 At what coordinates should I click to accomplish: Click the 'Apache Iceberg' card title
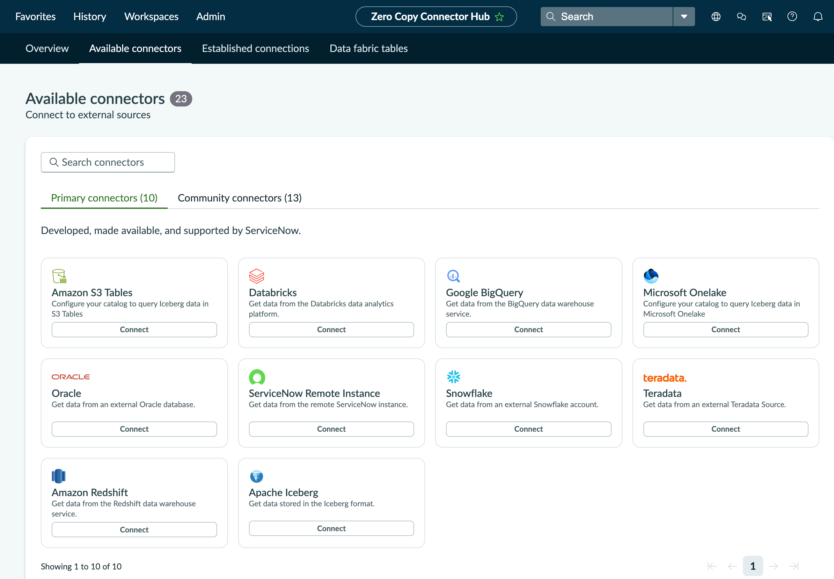(x=283, y=492)
